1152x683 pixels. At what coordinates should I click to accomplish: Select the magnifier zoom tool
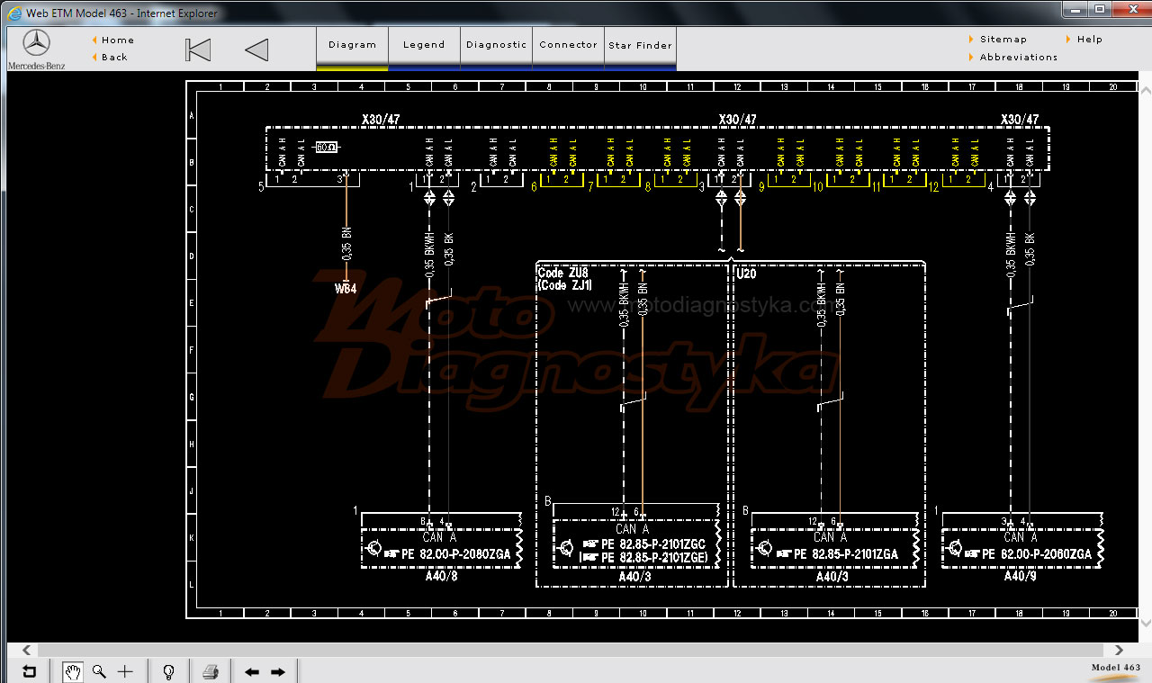99,671
